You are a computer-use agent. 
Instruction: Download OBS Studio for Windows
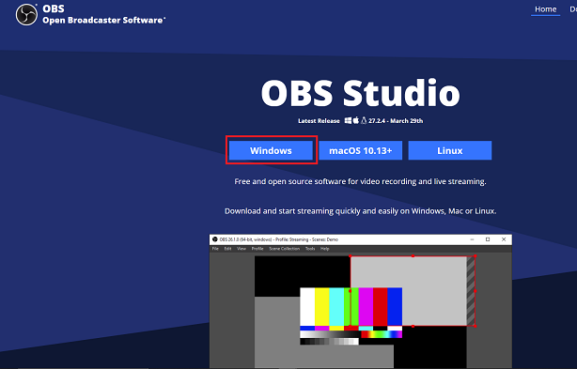pyautogui.click(x=271, y=150)
